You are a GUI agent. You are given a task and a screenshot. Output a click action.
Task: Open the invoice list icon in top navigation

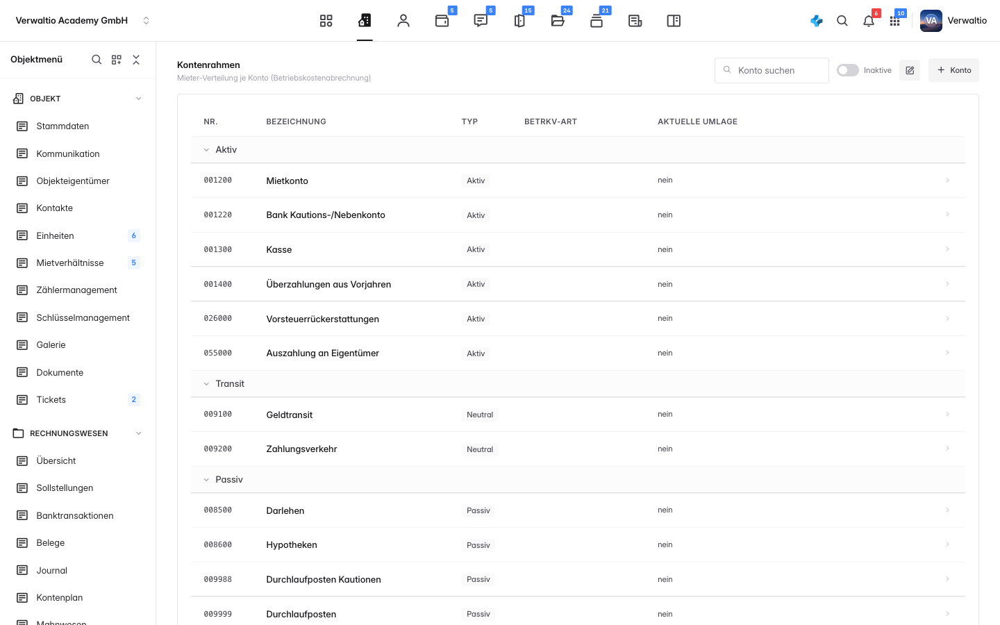click(635, 21)
